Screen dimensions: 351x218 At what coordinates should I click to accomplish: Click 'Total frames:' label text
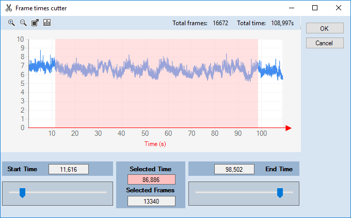[x=190, y=23]
